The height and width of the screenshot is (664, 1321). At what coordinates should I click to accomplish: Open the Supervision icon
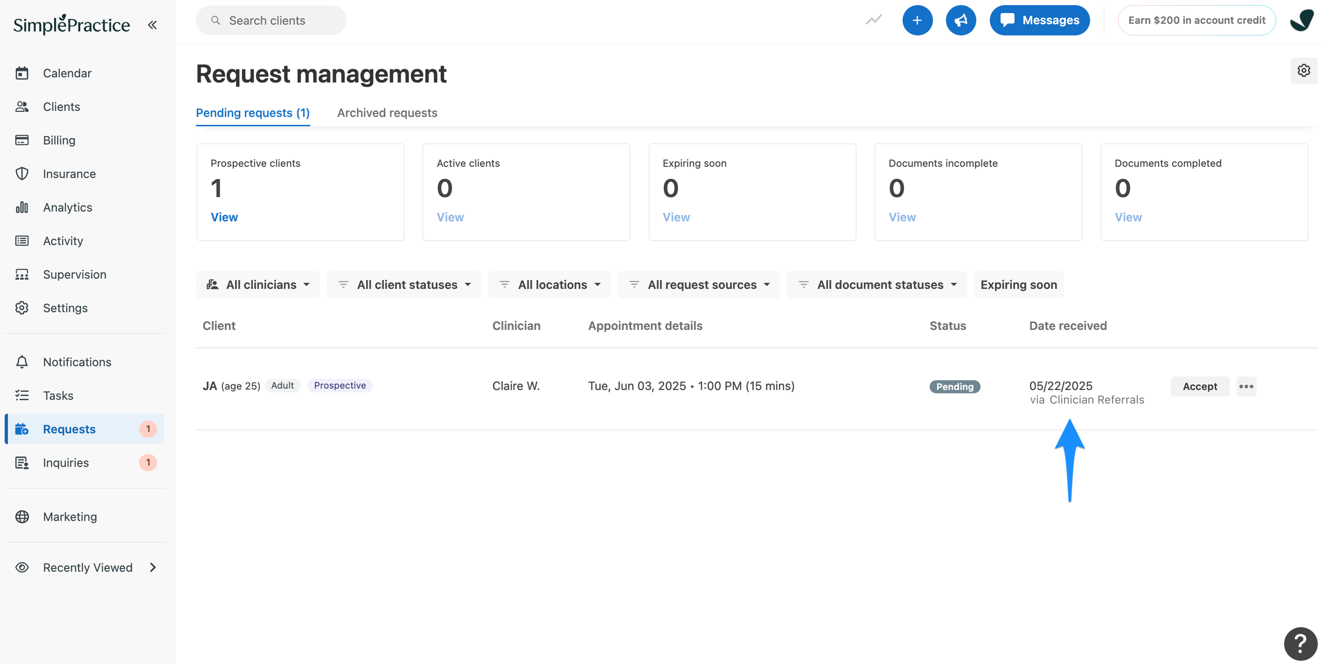[x=21, y=274]
